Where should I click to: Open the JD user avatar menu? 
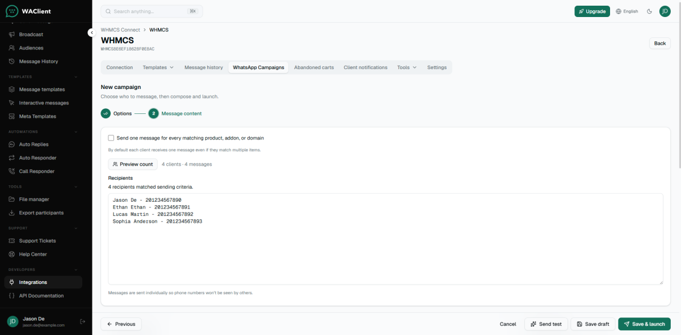665,11
